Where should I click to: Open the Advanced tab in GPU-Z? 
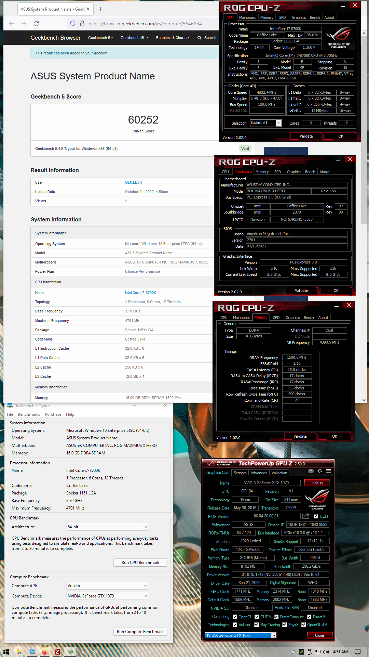tap(259, 473)
